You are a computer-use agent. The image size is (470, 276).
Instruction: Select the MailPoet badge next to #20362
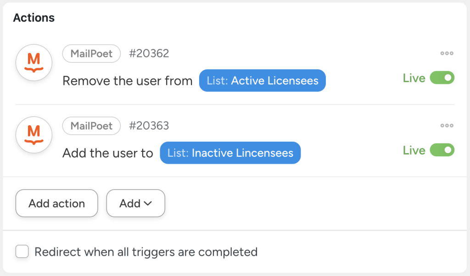click(91, 54)
